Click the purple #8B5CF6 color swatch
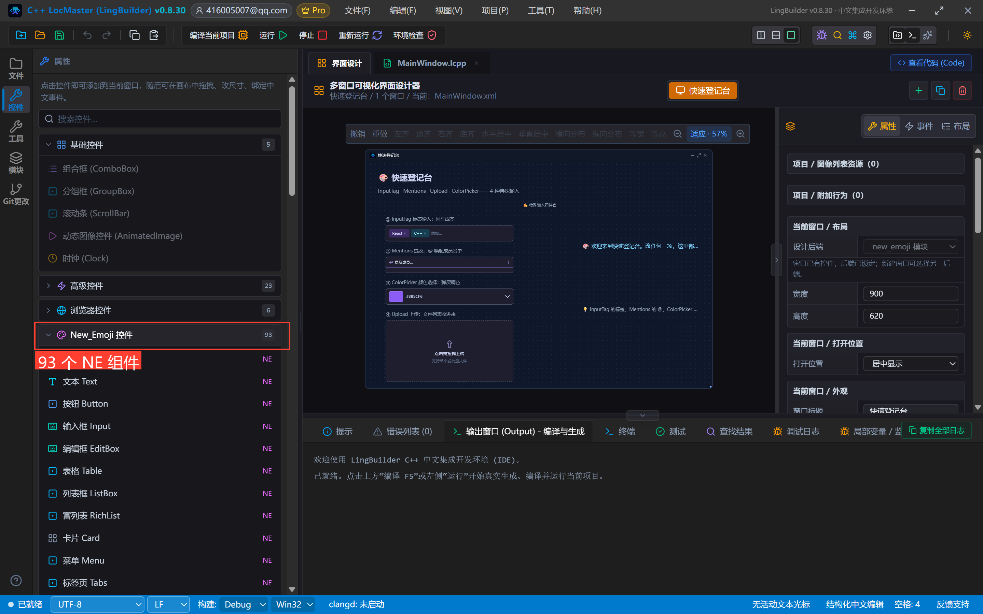The height and width of the screenshot is (614, 983). [x=396, y=296]
